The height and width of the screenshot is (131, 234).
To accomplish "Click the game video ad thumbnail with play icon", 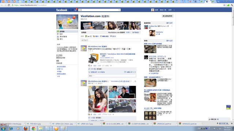I will point(150,49).
